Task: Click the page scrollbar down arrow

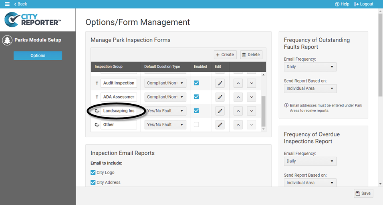Action: [x=380, y=184]
